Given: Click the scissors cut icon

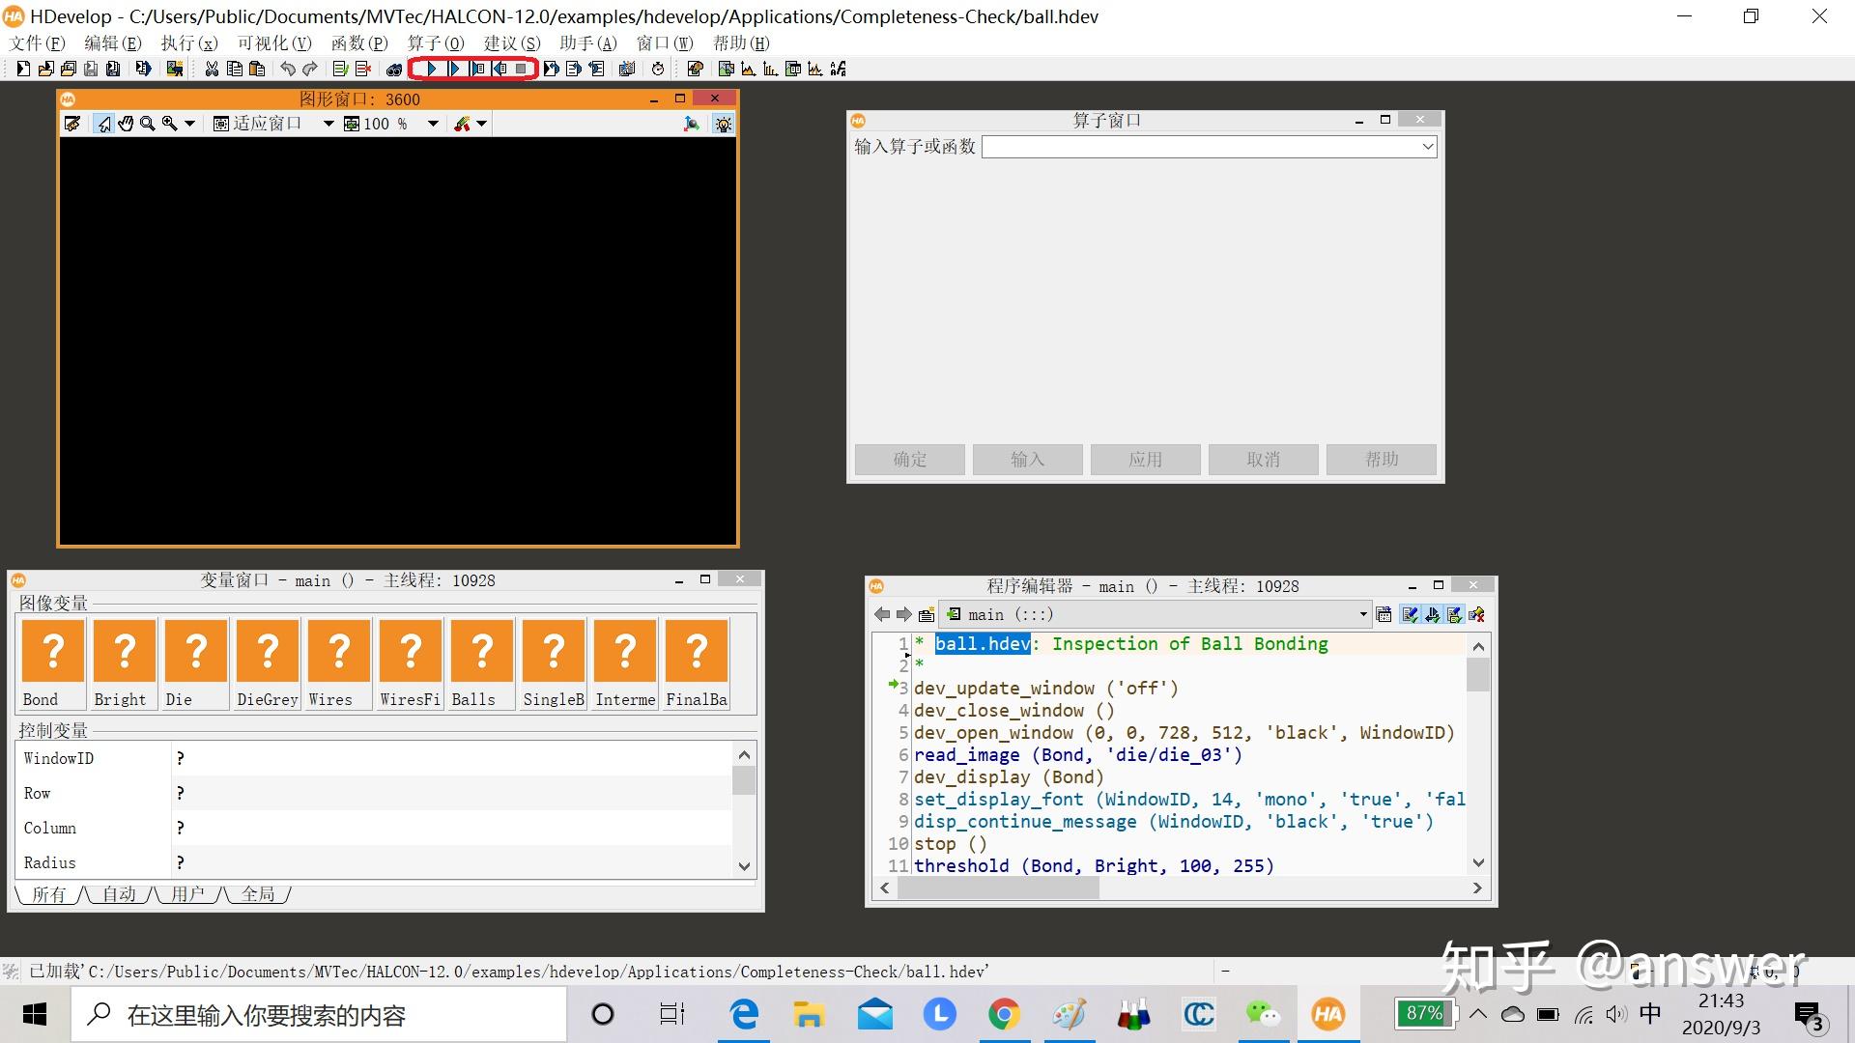Looking at the screenshot, I should click(x=212, y=69).
